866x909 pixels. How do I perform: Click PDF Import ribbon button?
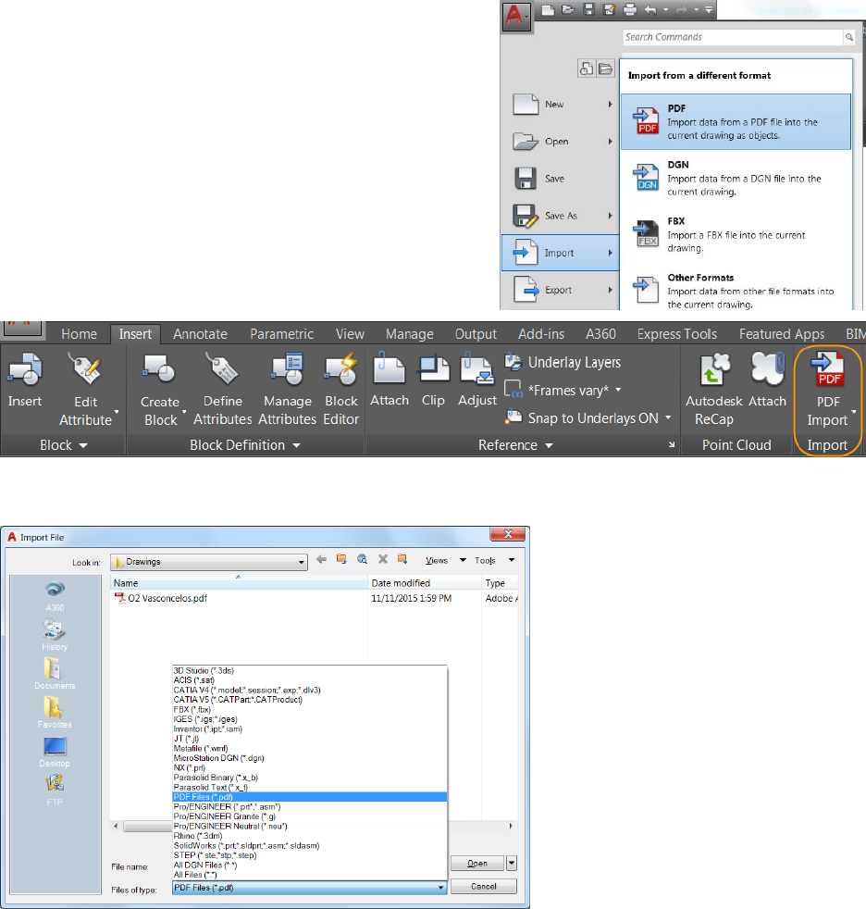[828, 390]
